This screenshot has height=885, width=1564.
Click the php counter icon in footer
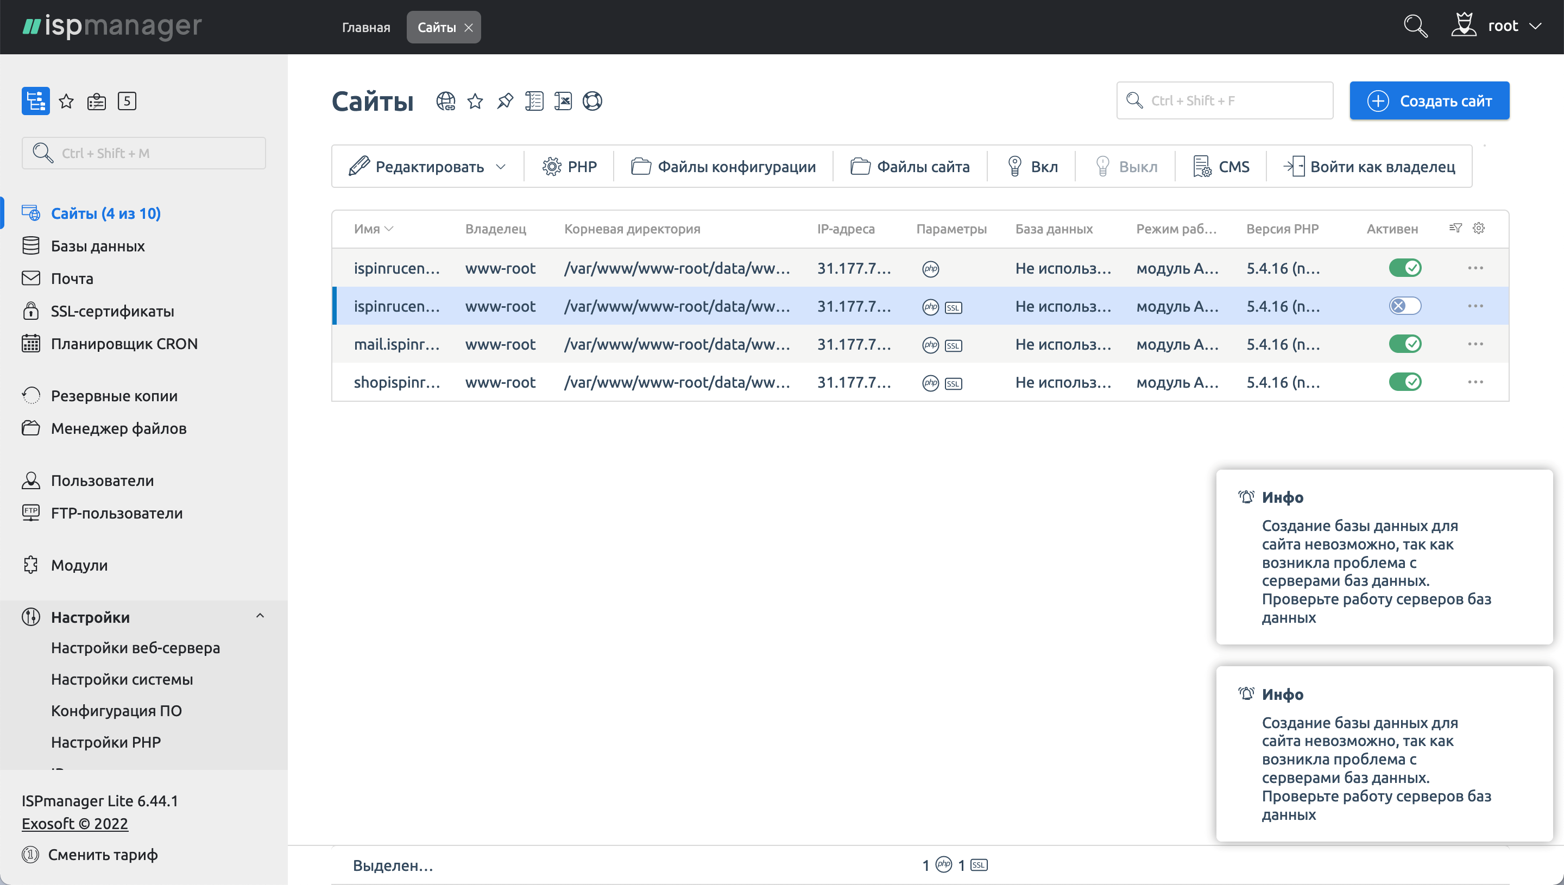point(943,864)
